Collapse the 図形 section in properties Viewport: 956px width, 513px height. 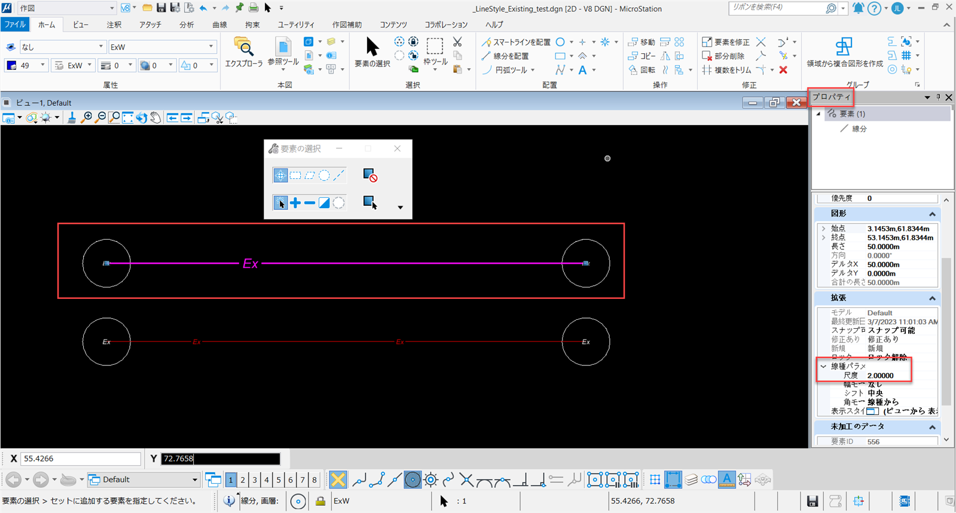tap(931, 214)
